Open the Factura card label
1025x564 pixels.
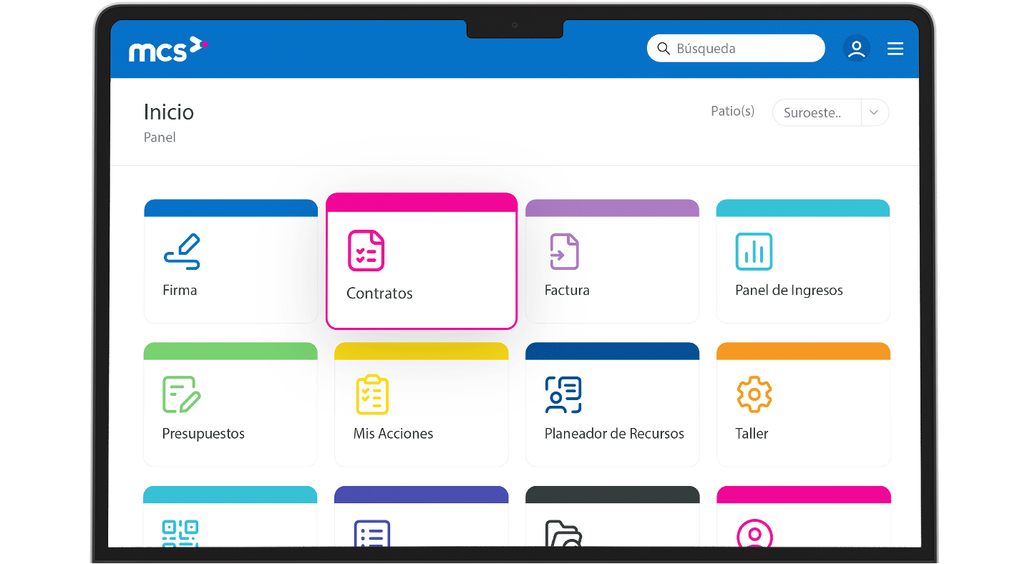(567, 291)
